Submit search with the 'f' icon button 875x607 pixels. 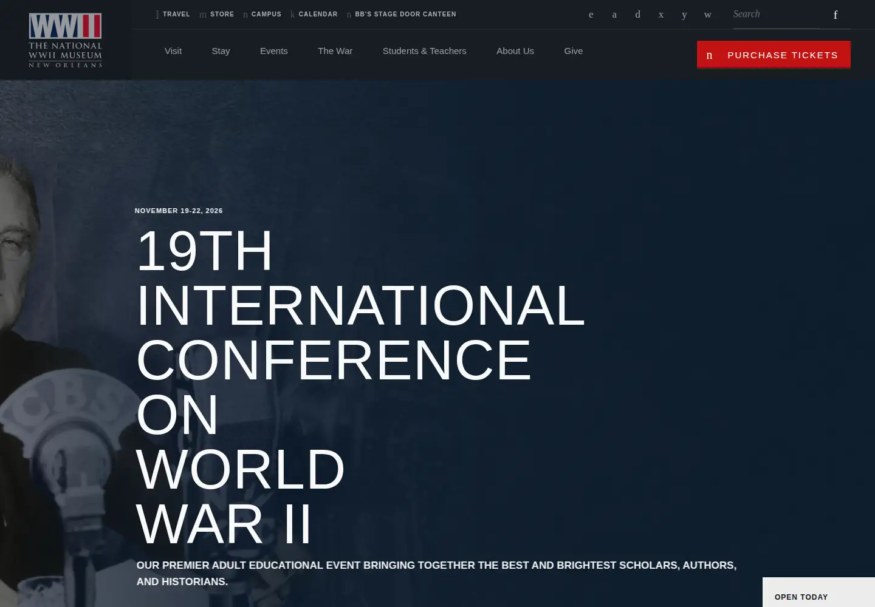[836, 15]
